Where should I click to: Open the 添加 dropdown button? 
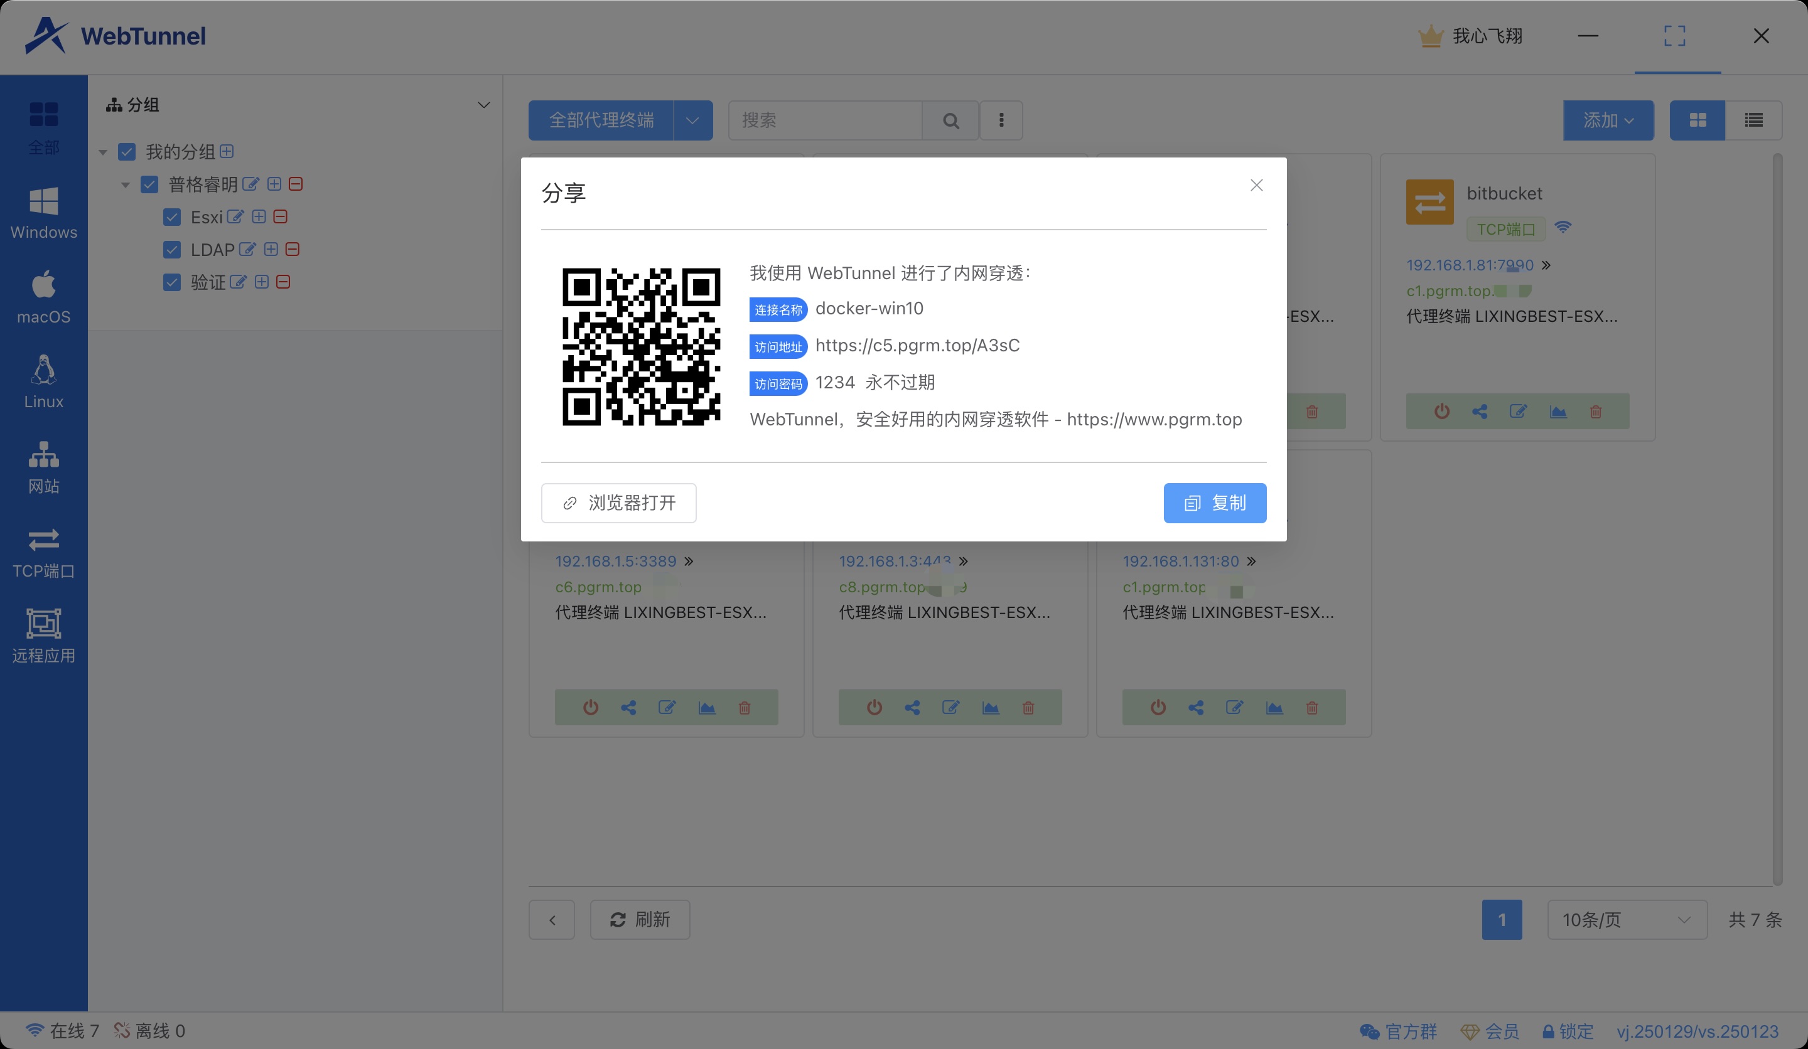pos(1608,120)
